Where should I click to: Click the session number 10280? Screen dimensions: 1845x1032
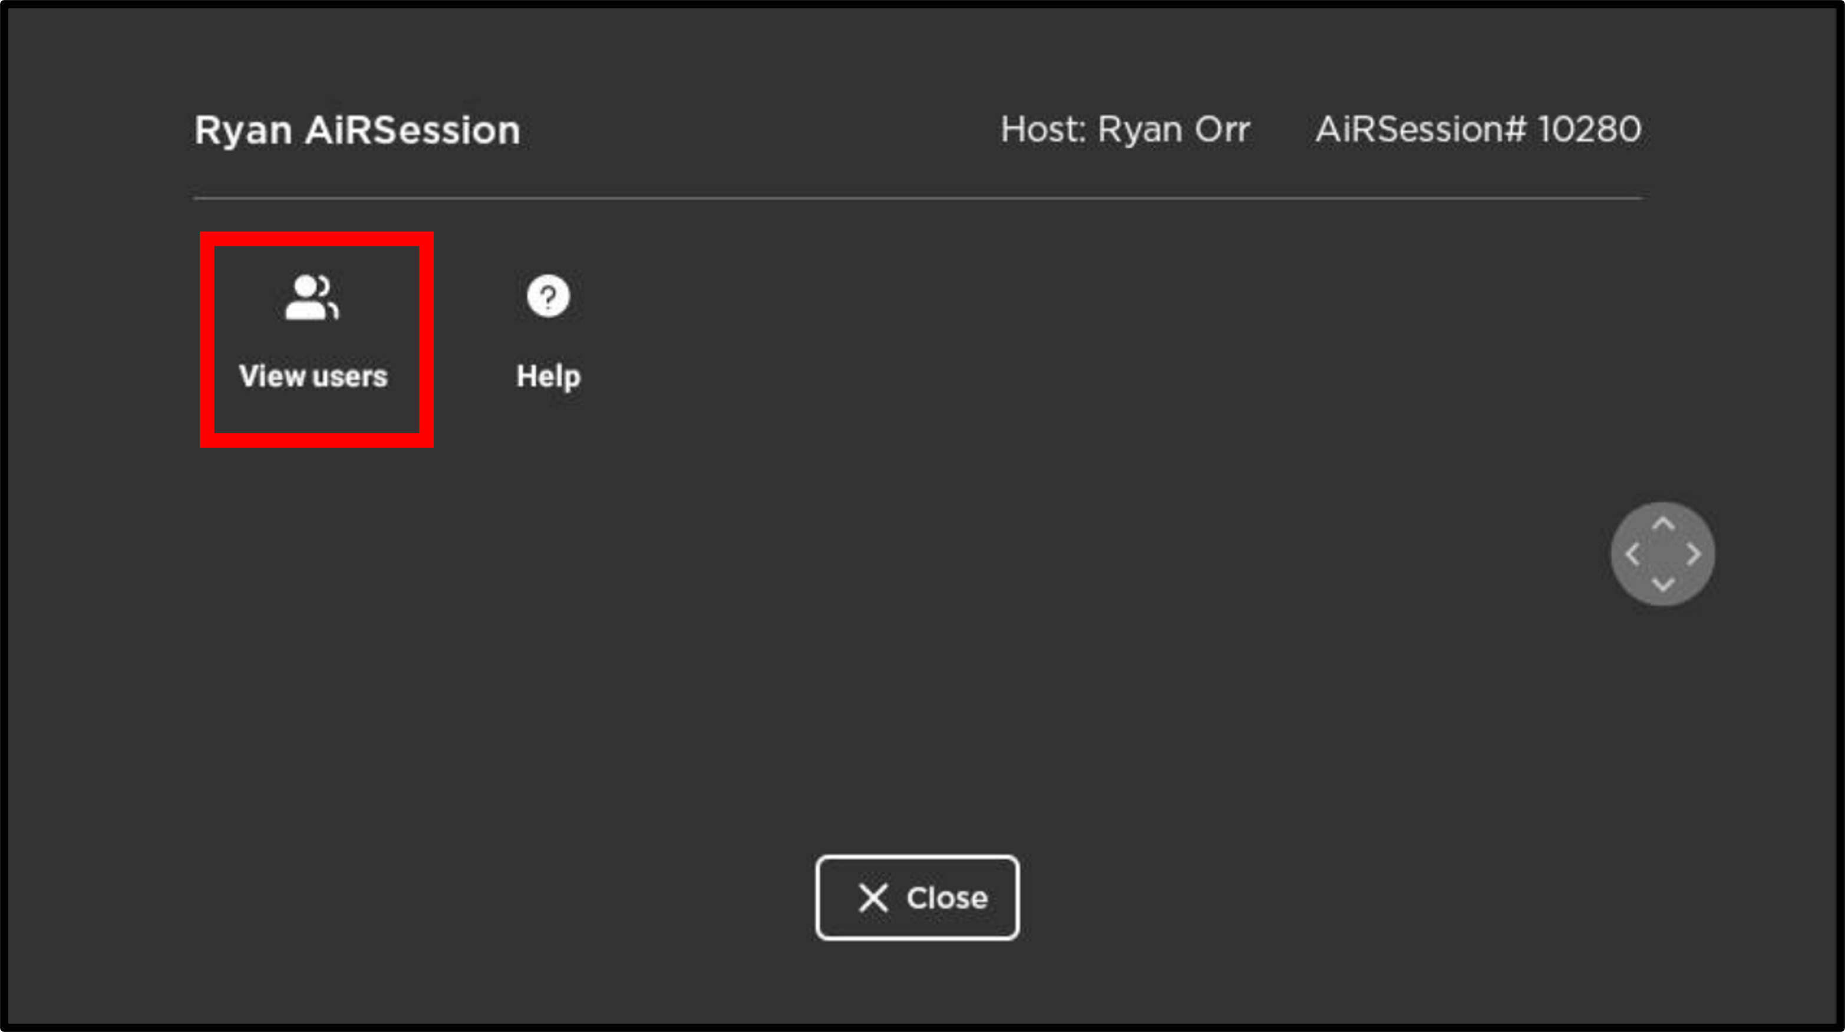1590,130
